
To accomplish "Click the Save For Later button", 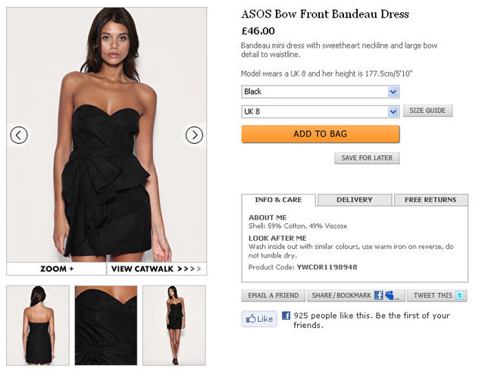I will pyautogui.click(x=367, y=158).
